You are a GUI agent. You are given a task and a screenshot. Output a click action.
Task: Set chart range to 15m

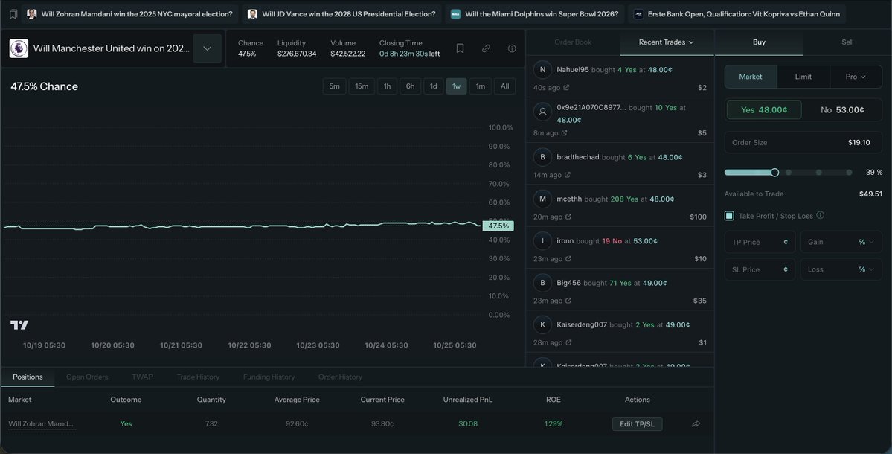pyautogui.click(x=362, y=86)
